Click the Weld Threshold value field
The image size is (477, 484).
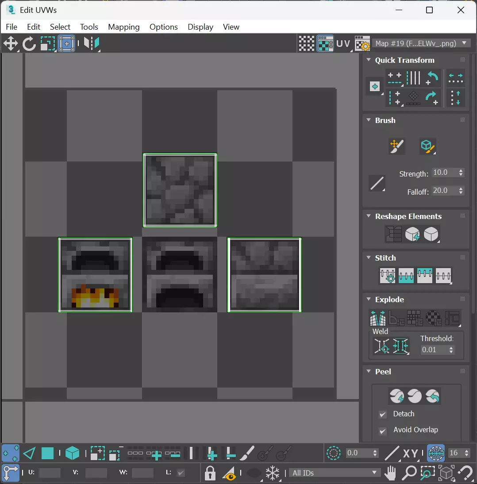click(435, 350)
